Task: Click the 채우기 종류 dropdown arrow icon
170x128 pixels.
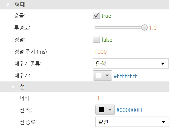Action: (163, 64)
